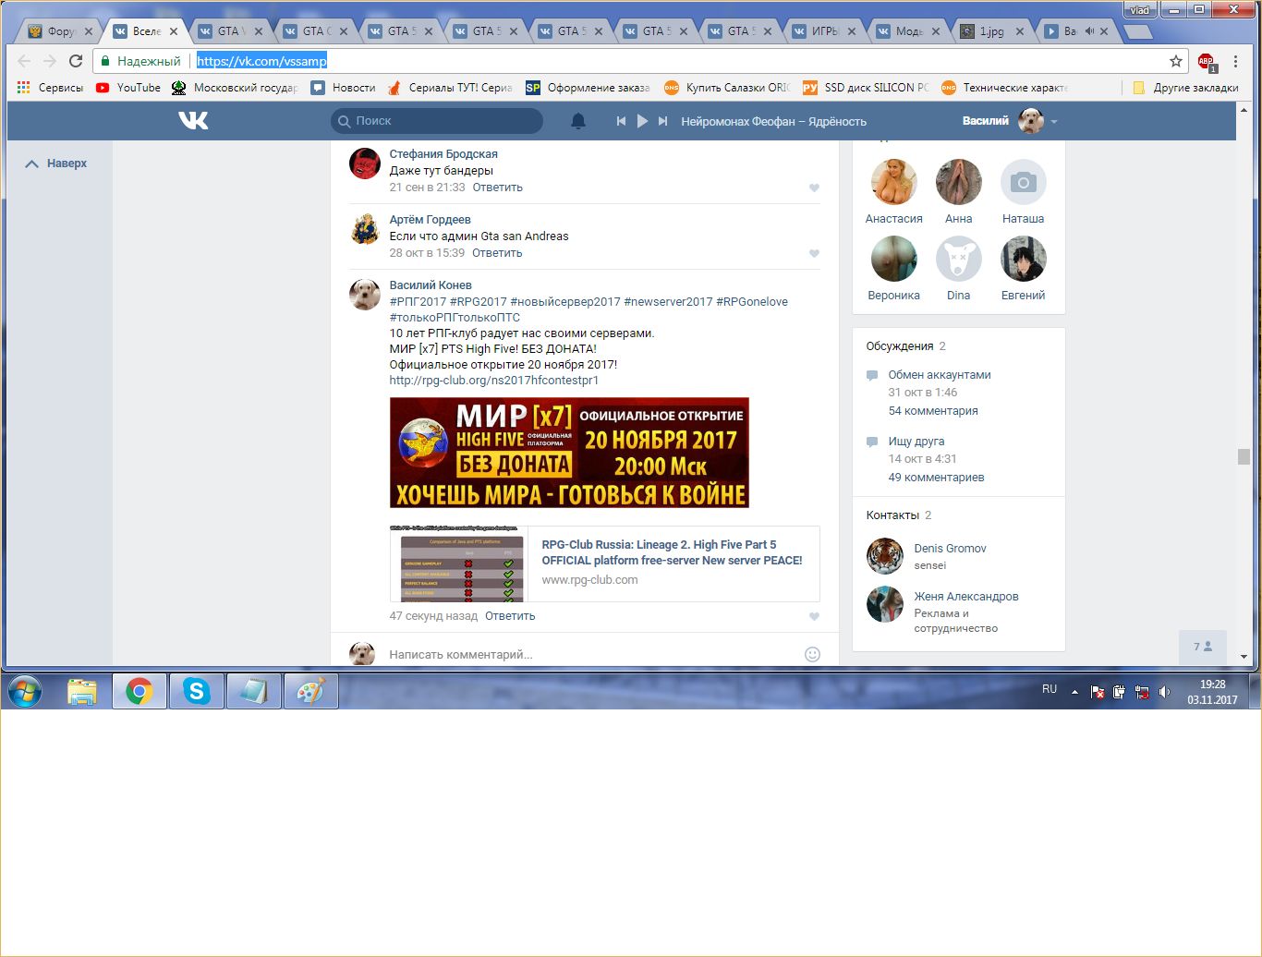Open the Обмен аккаунтами discussion
This screenshot has width=1262, height=957.
[x=940, y=375]
